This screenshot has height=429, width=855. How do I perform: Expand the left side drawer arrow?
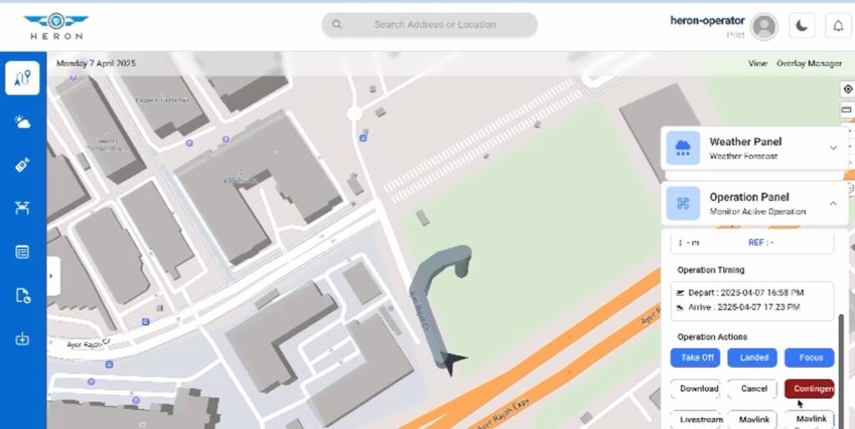click(53, 276)
